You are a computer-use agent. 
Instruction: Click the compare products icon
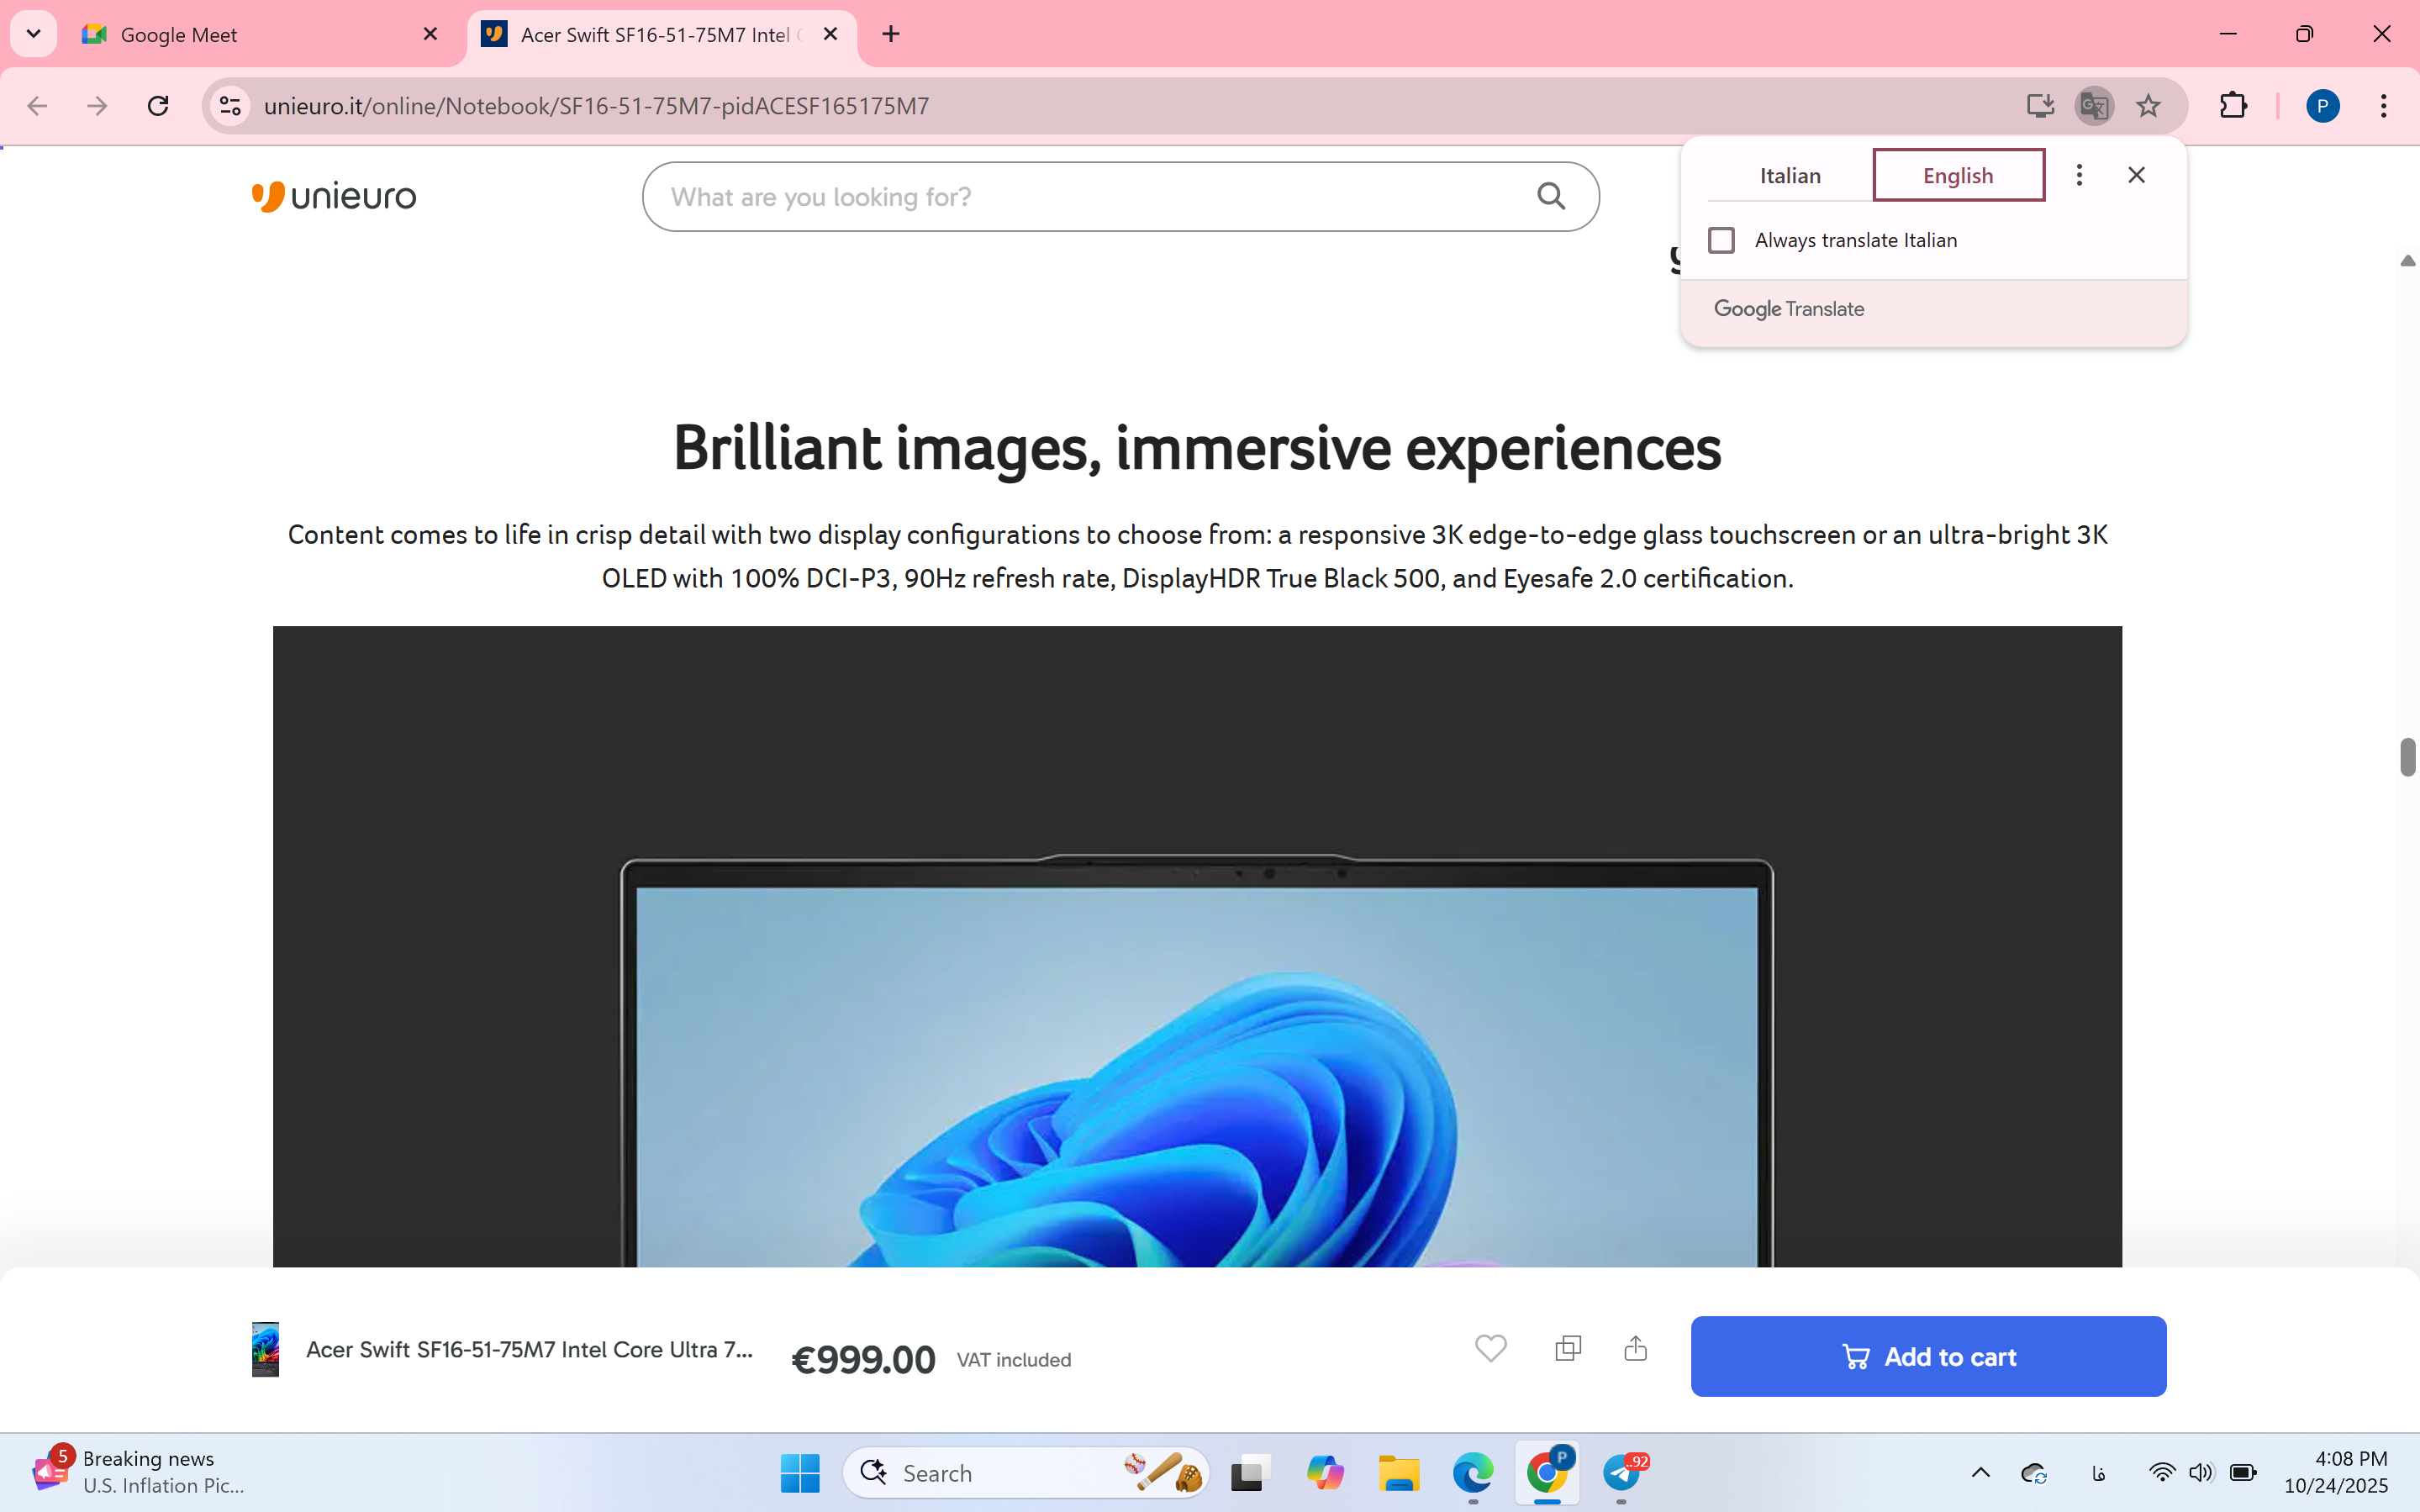pyautogui.click(x=1568, y=1348)
